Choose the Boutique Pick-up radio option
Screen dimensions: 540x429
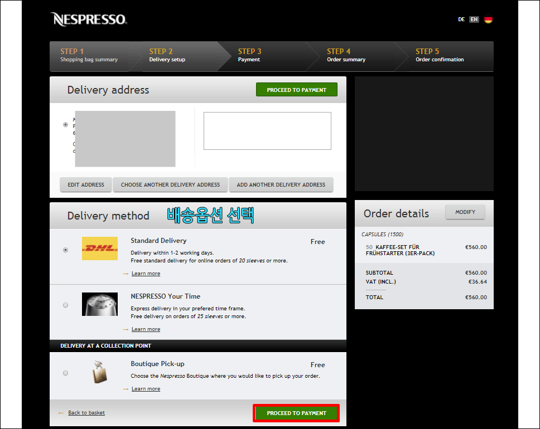65,373
